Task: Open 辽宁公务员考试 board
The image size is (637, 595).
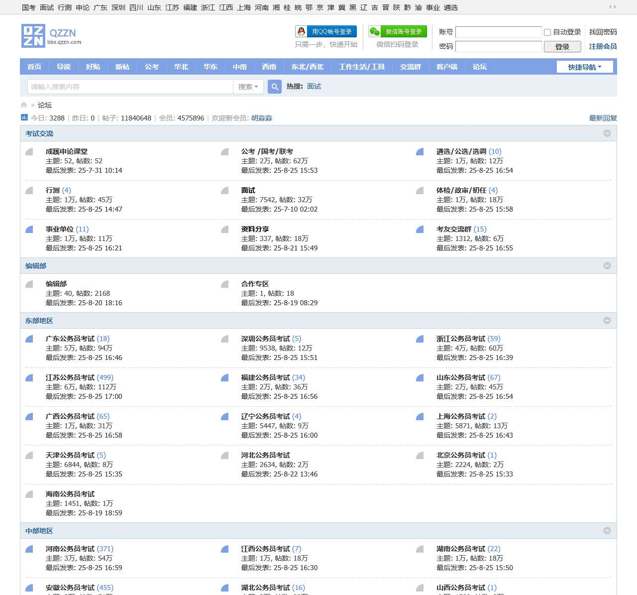Action: pos(266,416)
